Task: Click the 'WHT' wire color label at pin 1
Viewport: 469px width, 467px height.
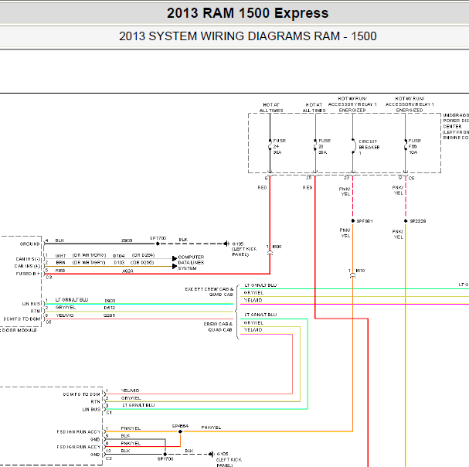Action: [60, 256]
